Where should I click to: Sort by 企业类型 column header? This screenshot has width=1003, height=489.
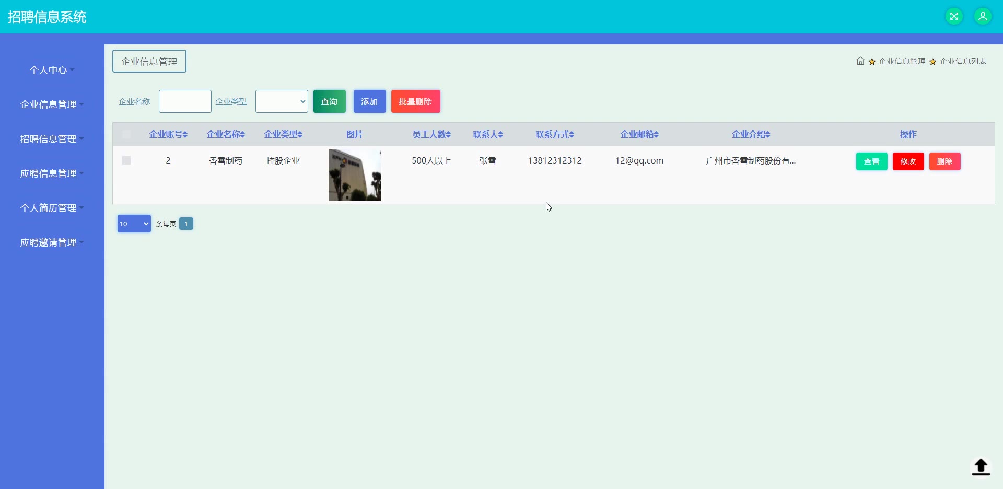coord(283,134)
